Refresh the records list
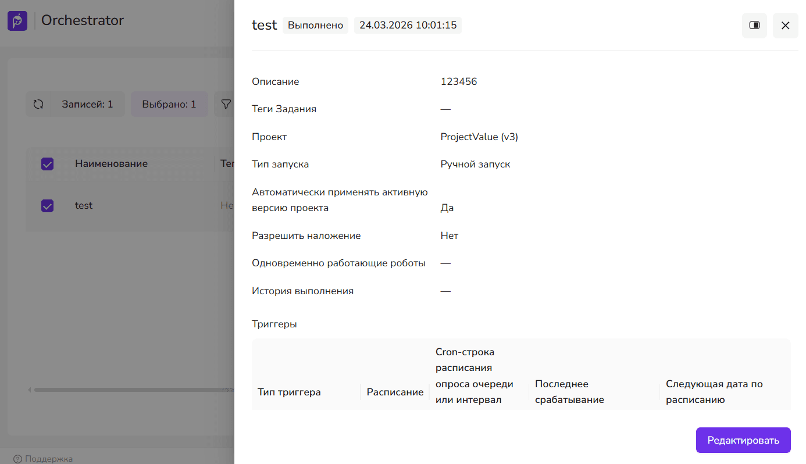 (38, 105)
